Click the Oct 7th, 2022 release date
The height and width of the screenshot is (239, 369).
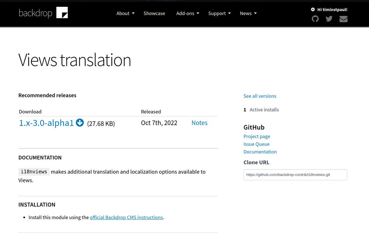point(159,123)
